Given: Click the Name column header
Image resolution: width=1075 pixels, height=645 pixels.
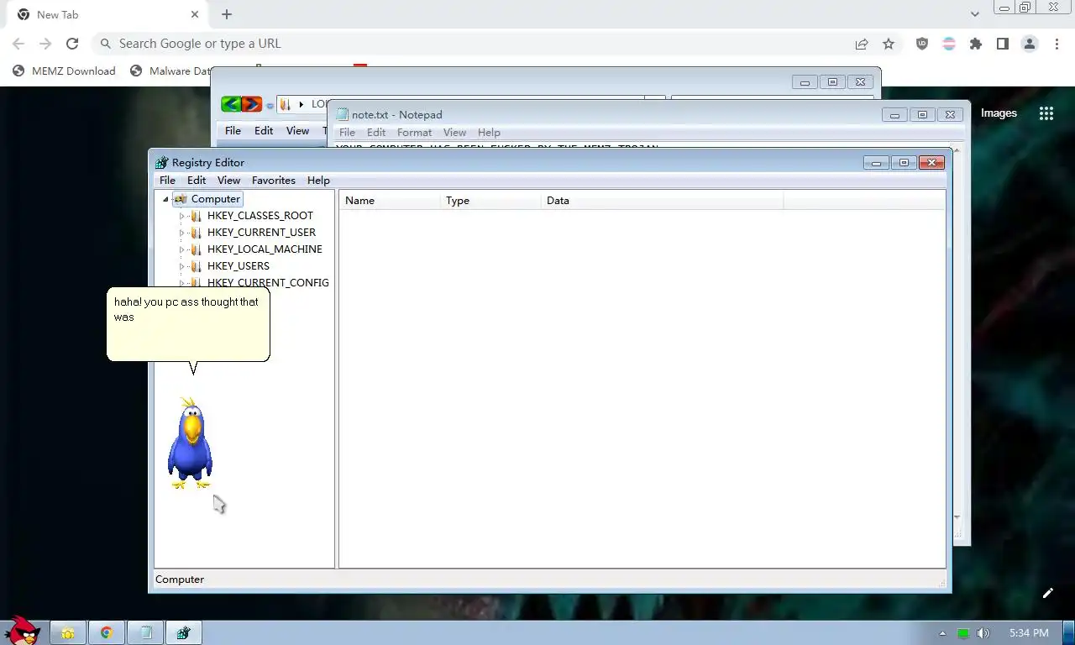Looking at the screenshot, I should (x=390, y=201).
